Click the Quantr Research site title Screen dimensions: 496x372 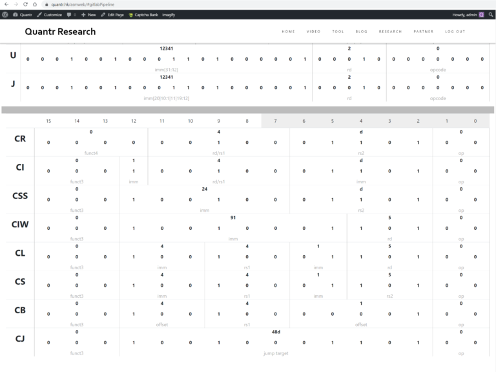point(60,32)
